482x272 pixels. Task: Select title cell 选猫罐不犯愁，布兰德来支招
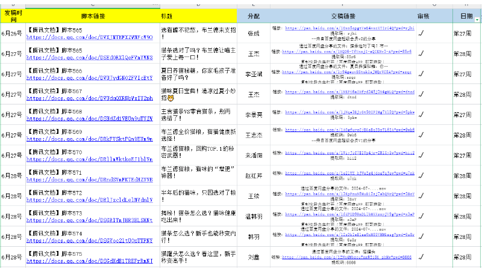pyautogui.click(x=198, y=34)
